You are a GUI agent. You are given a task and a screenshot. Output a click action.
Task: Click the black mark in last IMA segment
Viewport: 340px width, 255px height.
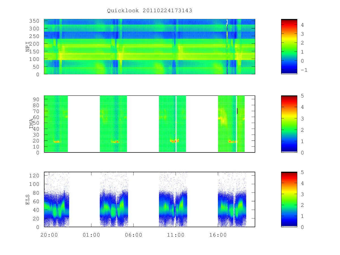[237, 111]
